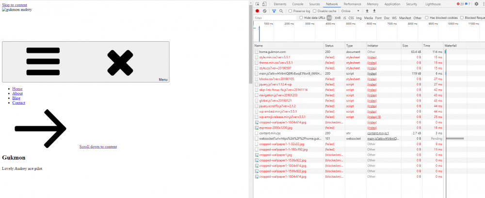
Task: Open the About navigation link
Action: coord(17,94)
